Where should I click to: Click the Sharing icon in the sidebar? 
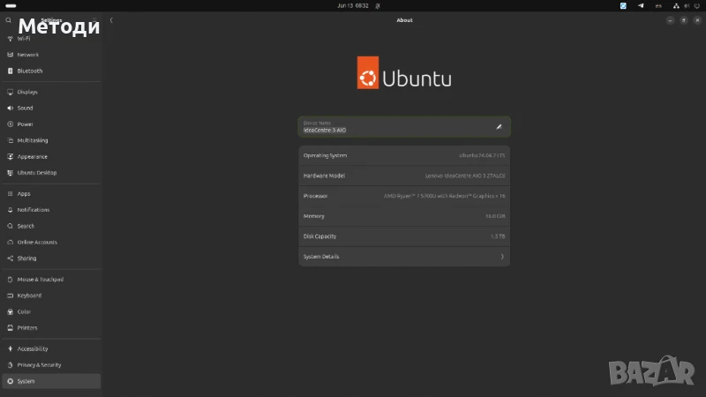[x=10, y=258]
